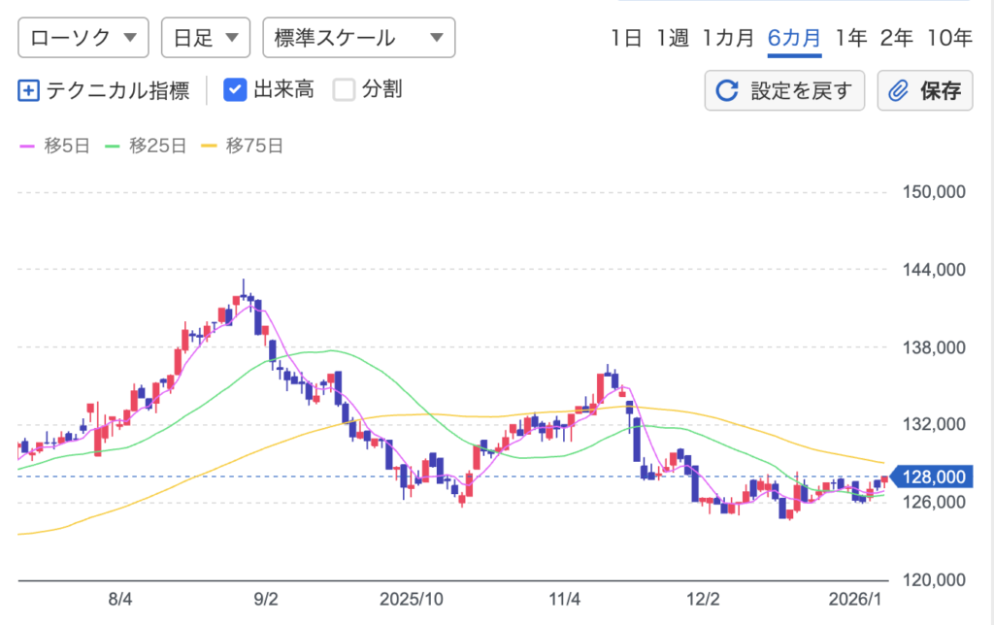
Task: Click the 9/2 date label on axis
Action: click(x=265, y=600)
